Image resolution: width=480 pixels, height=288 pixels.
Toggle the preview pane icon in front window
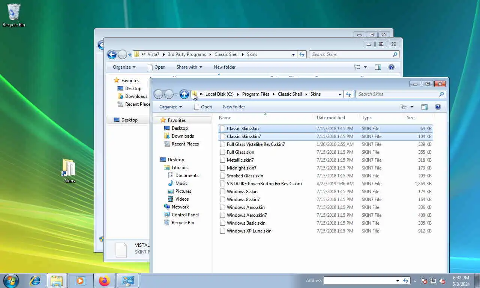[x=424, y=107]
